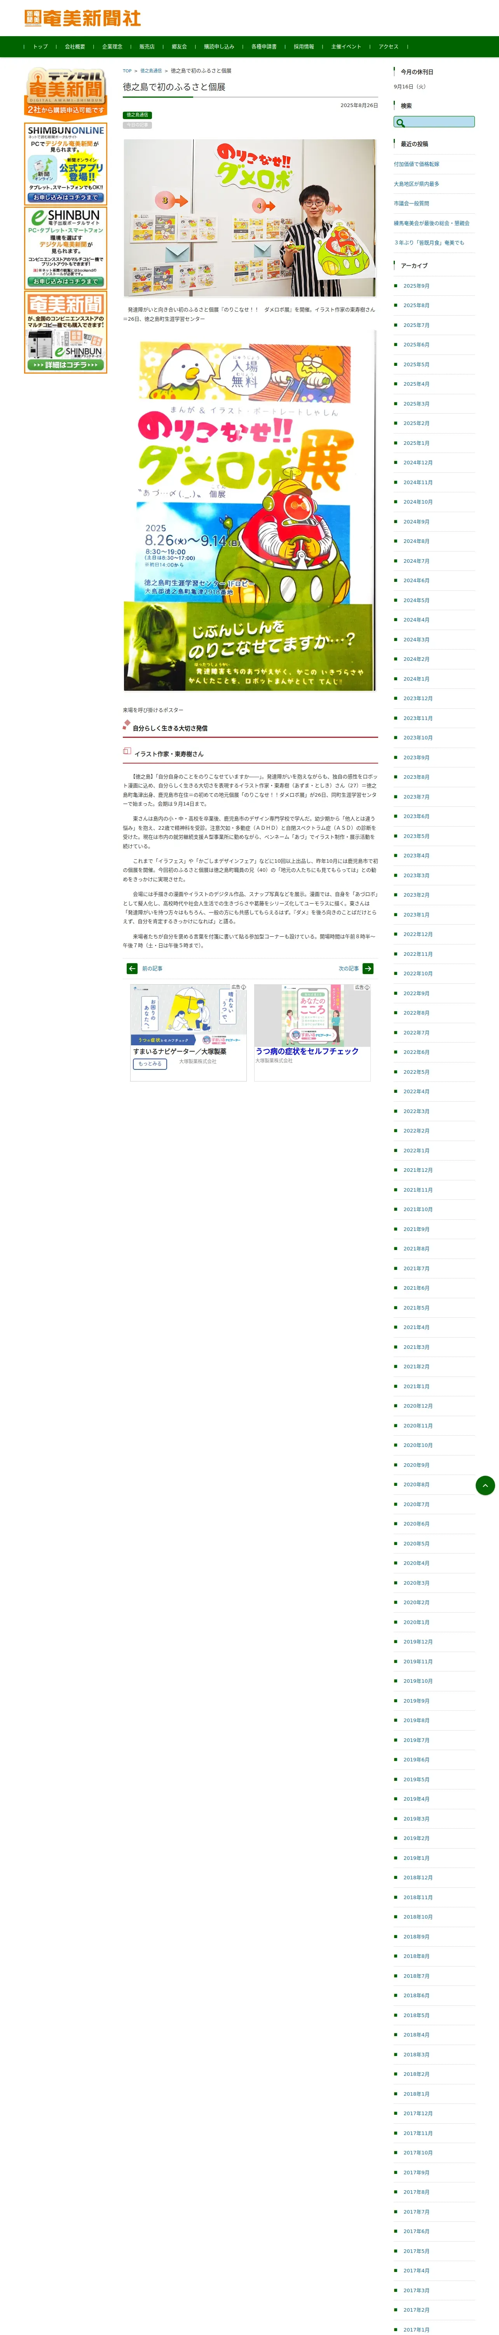Screen dimensions: 499x2335
Task: Open recent post 横馬奄美会が最後の総会・懇親会
Action: (x=432, y=223)
